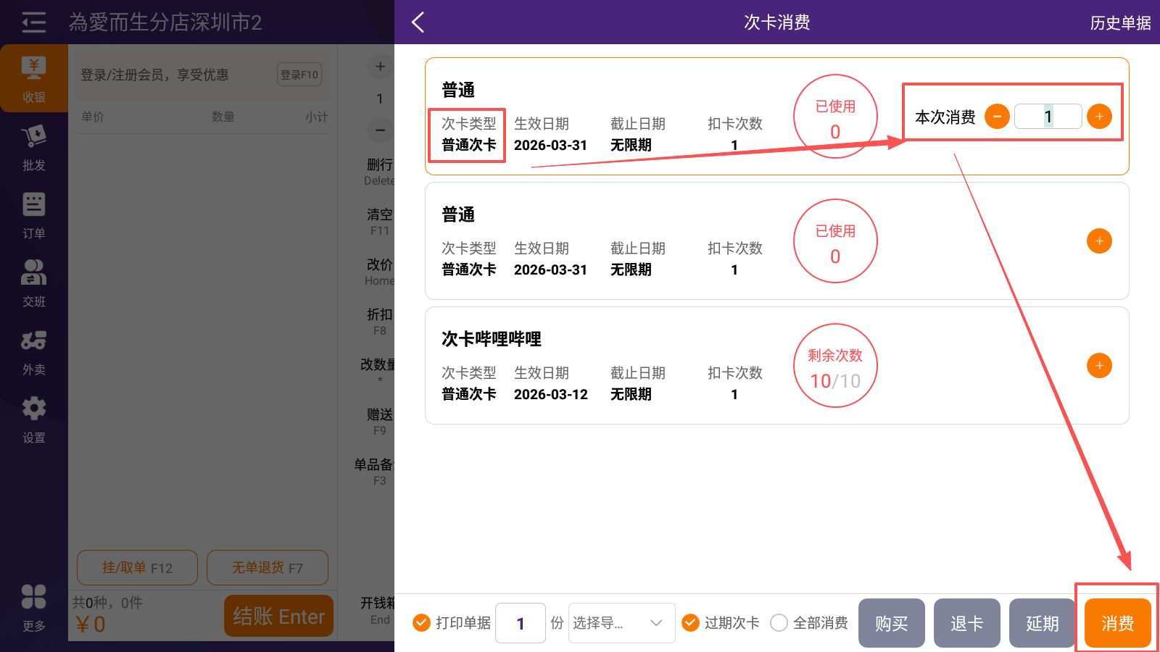Screen dimensions: 1160x652
Task: Open the 外卖 delivery sidebar icon
Action: tap(33, 351)
